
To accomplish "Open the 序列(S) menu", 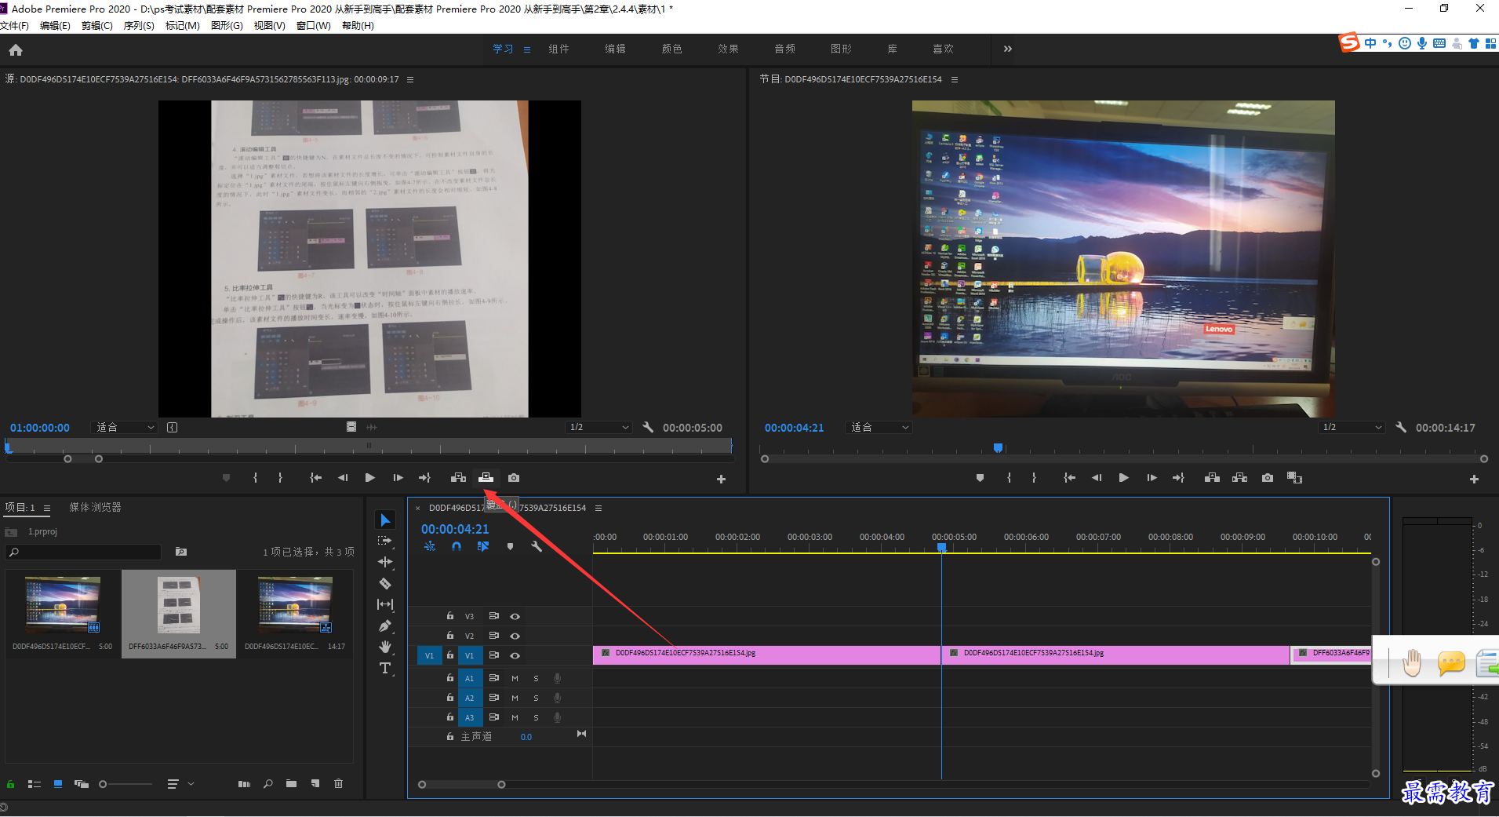I will point(139,25).
